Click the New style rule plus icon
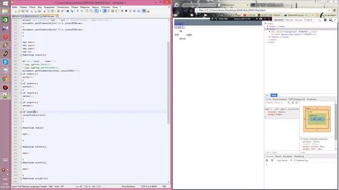Viewport: 339px width, 190px height. pos(289,103)
